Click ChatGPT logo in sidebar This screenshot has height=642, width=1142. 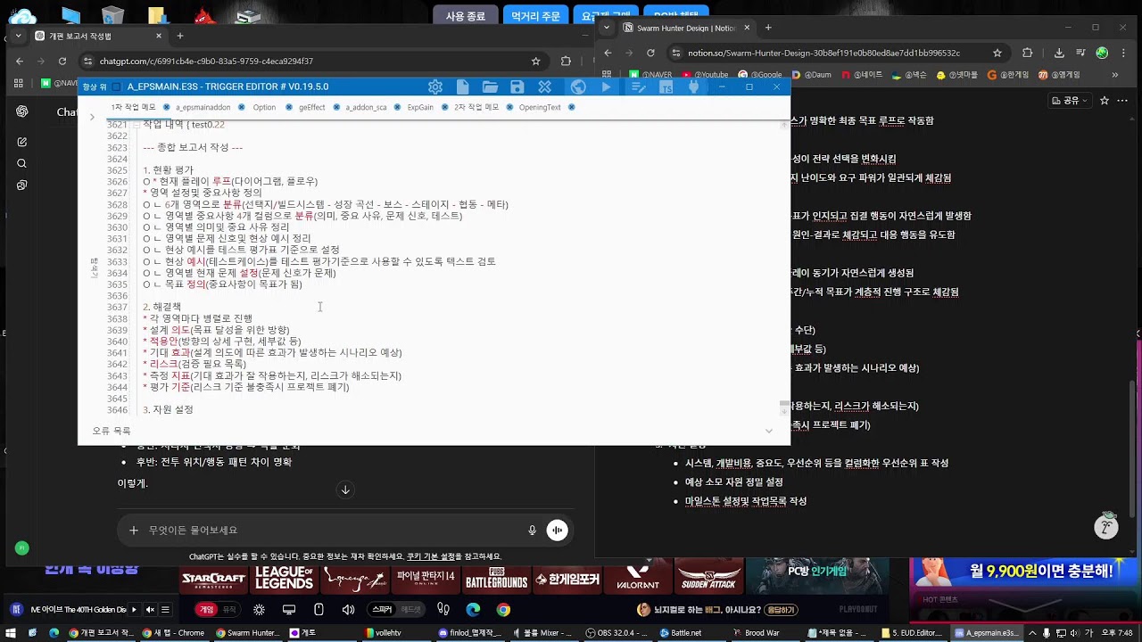(x=22, y=111)
